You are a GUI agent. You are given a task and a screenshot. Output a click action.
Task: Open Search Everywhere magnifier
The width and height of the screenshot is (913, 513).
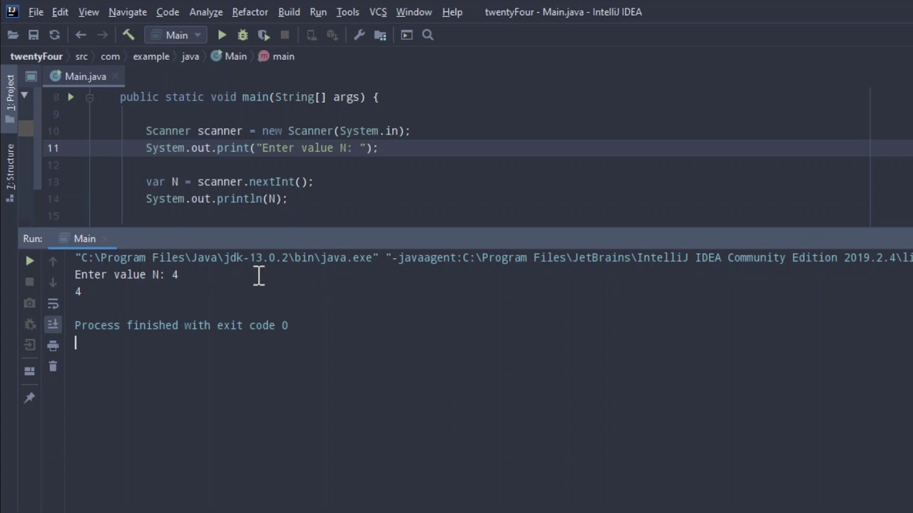[x=428, y=35]
